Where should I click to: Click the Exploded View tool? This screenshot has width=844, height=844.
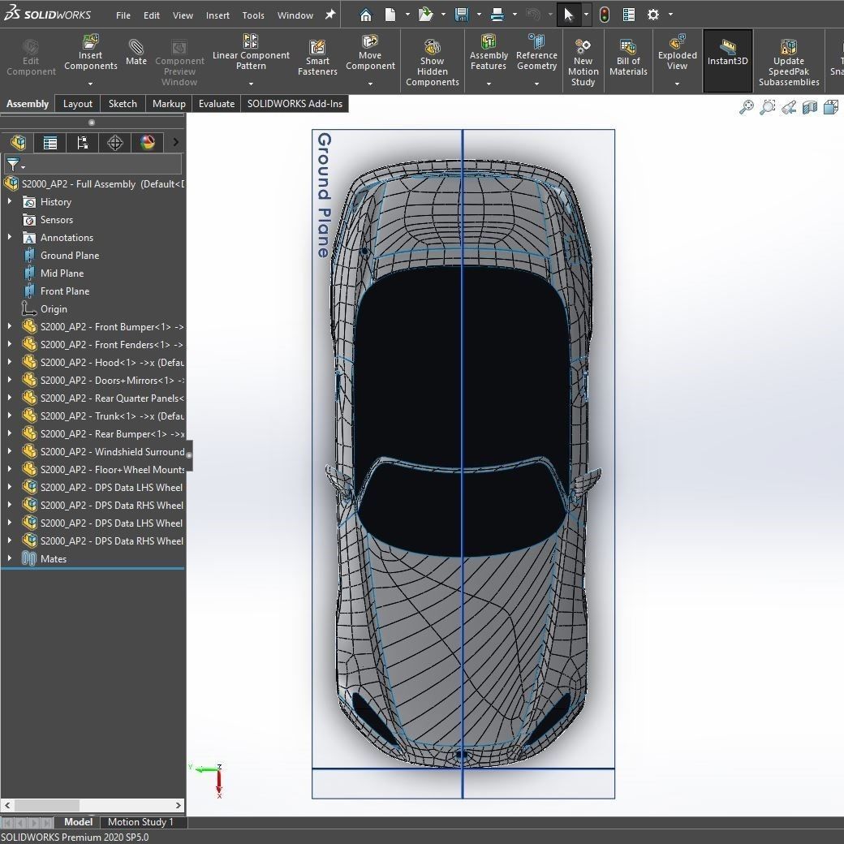click(x=677, y=53)
